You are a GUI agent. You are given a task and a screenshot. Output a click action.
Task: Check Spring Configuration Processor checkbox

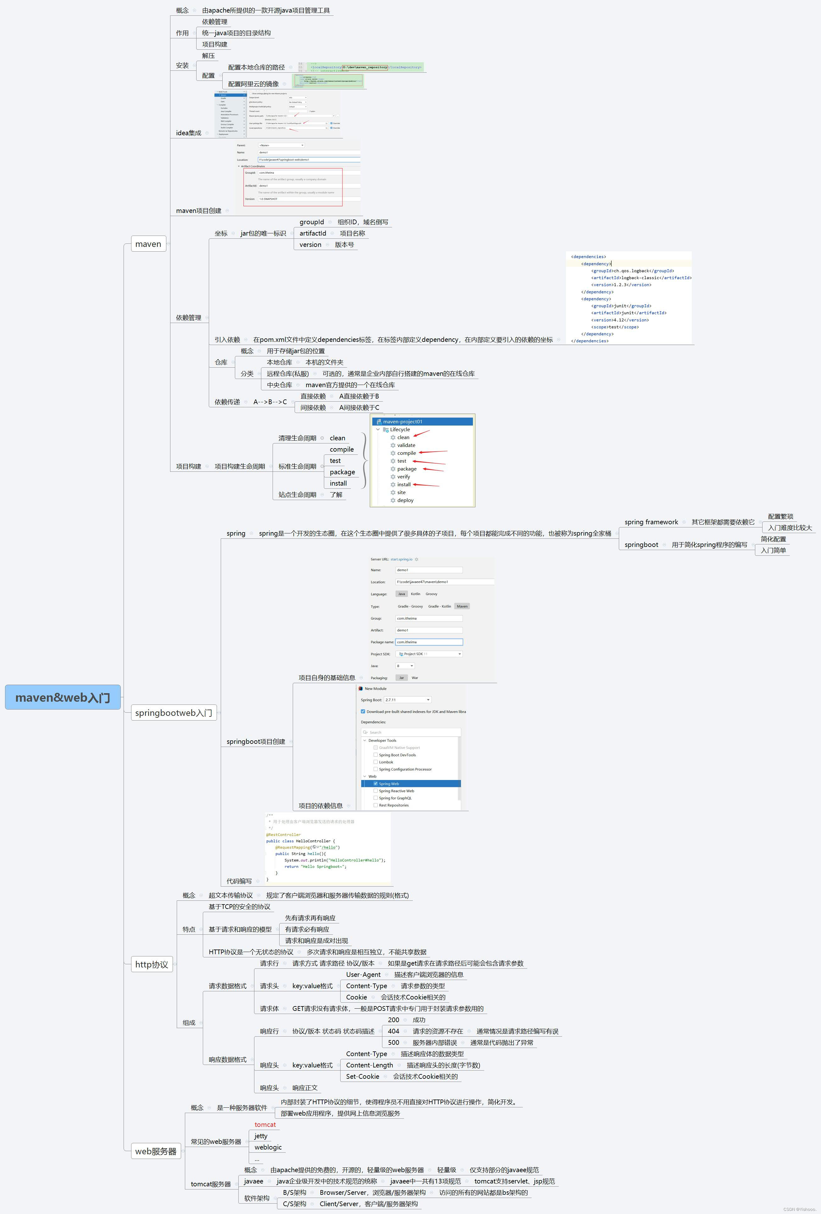[x=375, y=769]
